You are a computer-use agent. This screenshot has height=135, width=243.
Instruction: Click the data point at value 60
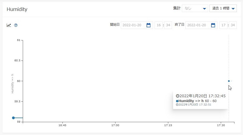[x=229, y=81]
